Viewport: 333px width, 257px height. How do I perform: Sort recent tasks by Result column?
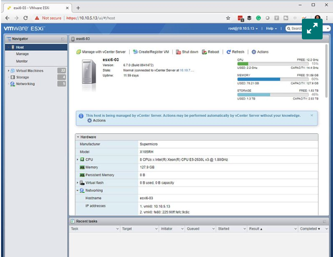pyautogui.click(x=255, y=229)
